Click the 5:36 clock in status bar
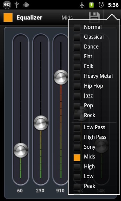The image size is (121, 201). [x=113, y=5]
